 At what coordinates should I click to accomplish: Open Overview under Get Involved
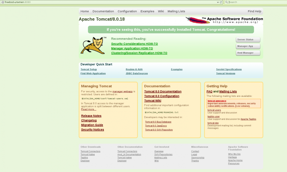coord(159,151)
